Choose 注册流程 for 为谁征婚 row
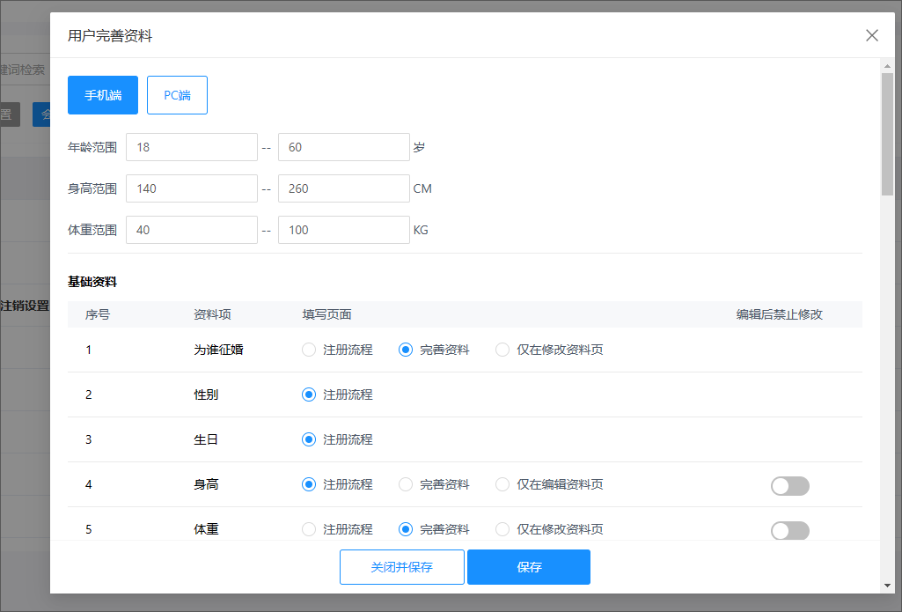The image size is (902, 612). click(309, 350)
